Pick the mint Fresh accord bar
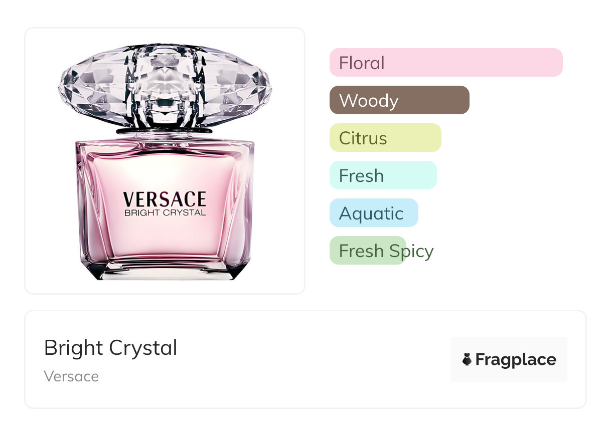 (x=383, y=175)
